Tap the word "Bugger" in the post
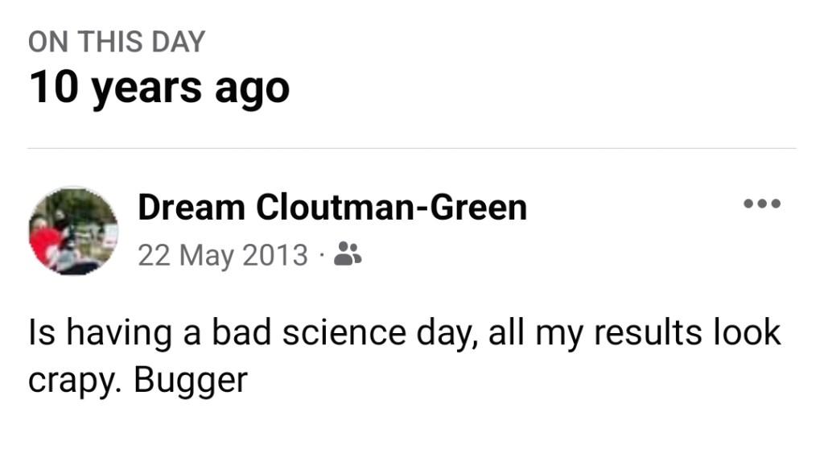The image size is (824, 449). pos(191,380)
